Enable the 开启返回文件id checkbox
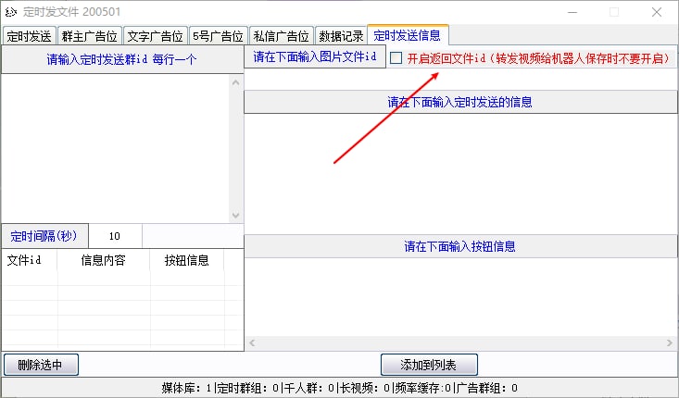Screen dimensions: 679x398 tap(396, 58)
